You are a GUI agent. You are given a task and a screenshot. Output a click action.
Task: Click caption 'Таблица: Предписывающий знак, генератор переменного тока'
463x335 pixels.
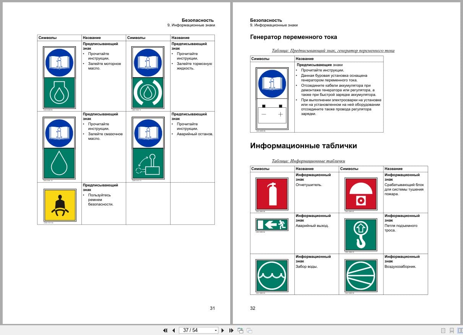click(x=333, y=50)
